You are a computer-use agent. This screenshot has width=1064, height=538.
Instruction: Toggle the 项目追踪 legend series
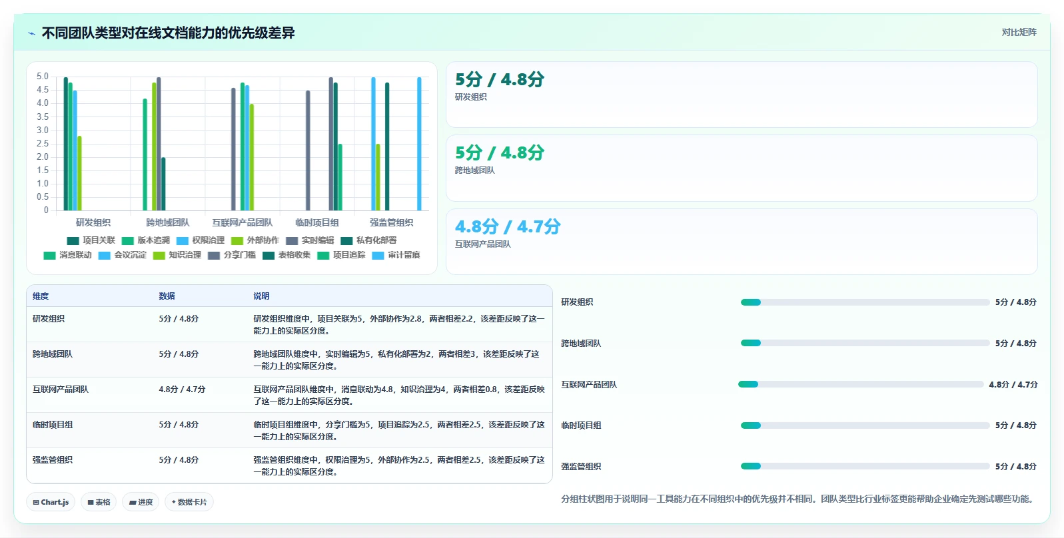tap(341, 255)
